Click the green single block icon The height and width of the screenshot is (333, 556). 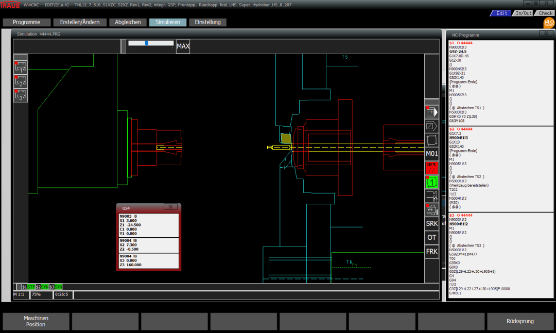click(431, 181)
